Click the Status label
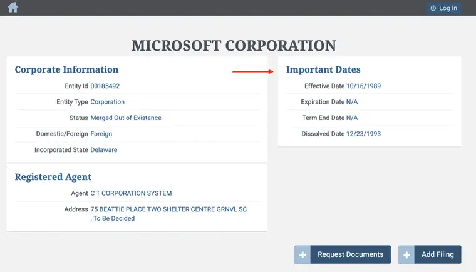 79,118
